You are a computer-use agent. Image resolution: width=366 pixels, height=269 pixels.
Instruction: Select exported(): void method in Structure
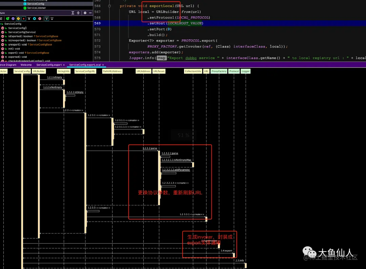[18, 57]
